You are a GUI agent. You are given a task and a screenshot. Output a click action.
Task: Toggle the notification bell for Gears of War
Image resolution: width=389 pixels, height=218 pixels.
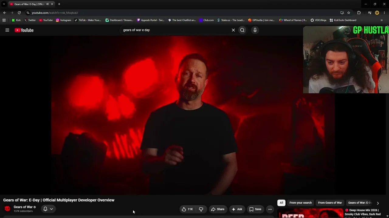tap(45, 209)
